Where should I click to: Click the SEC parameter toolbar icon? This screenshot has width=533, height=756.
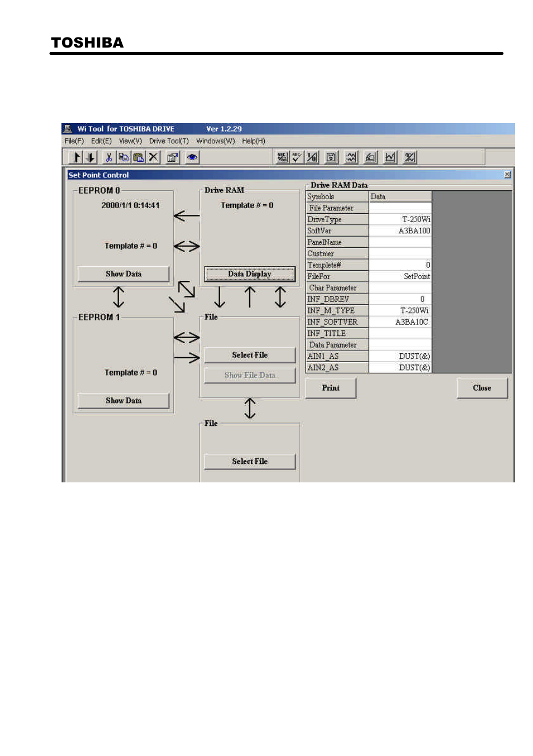pyautogui.click(x=282, y=157)
